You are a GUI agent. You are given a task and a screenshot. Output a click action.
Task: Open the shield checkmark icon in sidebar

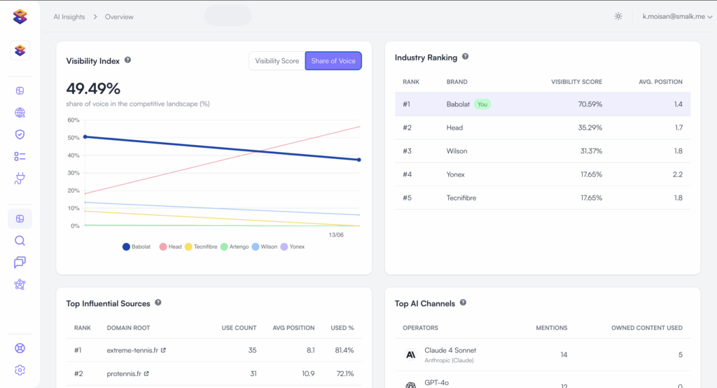(20, 134)
